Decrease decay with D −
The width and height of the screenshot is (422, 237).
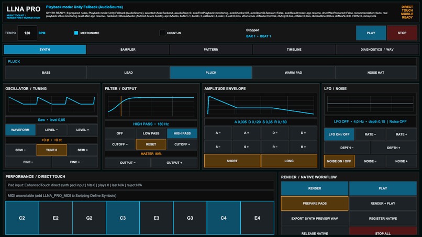click(x=275, y=133)
